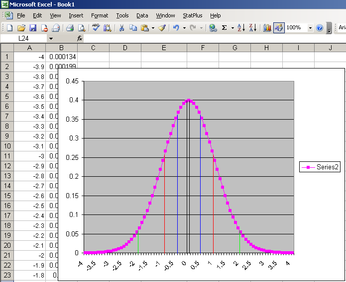
Task: Select row 21 header
Action: pos(7,255)
